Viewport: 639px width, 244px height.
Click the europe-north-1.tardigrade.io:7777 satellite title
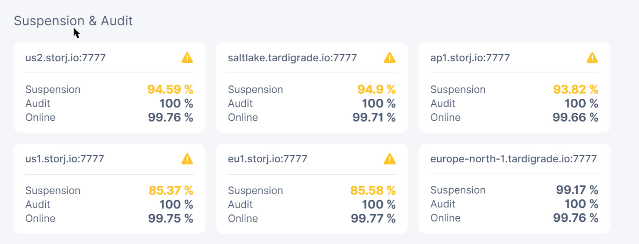[514, 159]
